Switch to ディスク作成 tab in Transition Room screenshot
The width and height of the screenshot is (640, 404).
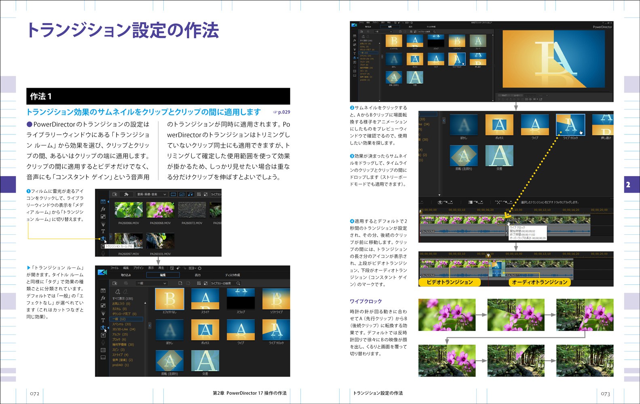232,275
